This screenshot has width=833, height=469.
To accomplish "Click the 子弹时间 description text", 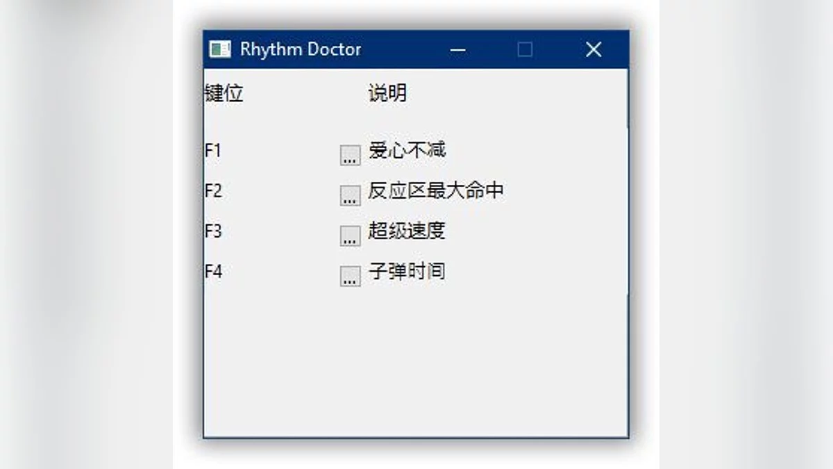I will click(407, 271).
